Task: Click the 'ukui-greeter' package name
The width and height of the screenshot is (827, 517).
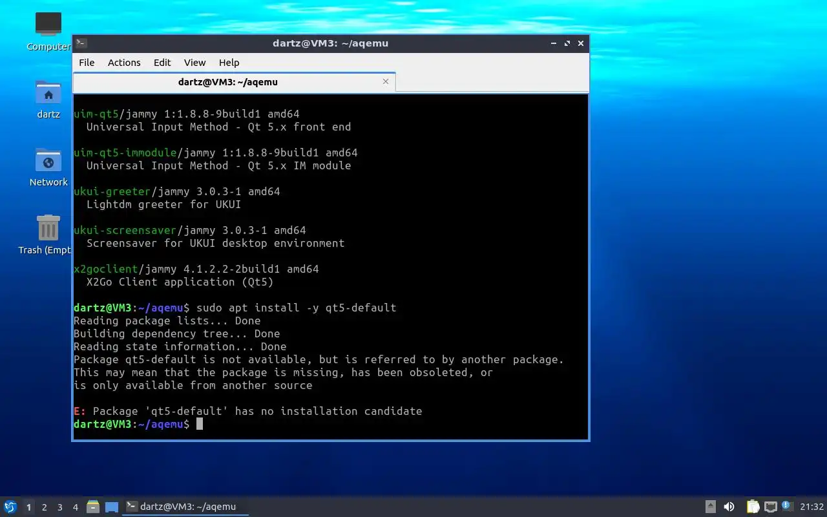Action: pos(112,191)
